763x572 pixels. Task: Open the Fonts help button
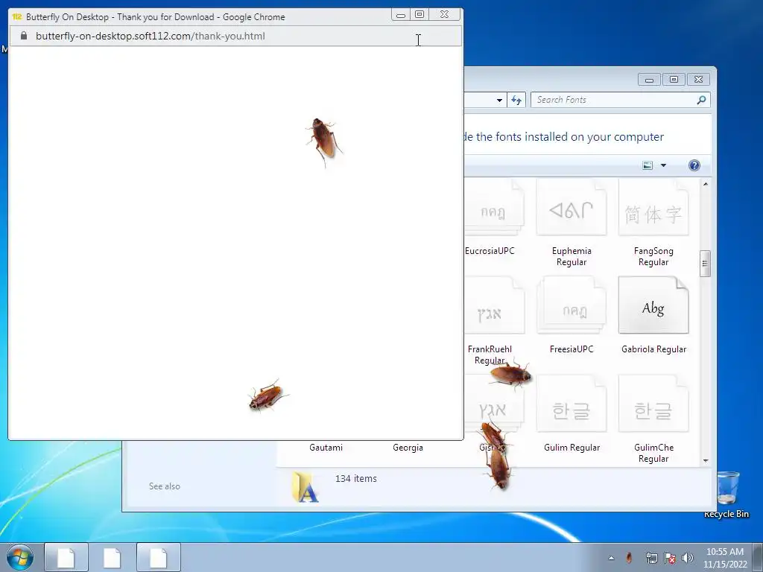[x=694, y=165]
